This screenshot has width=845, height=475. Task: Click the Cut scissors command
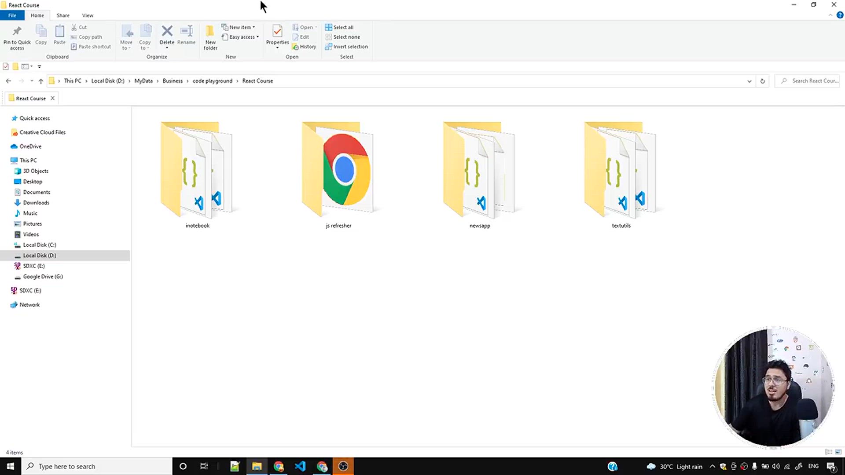pyautogui.click(x=79, y=27)
